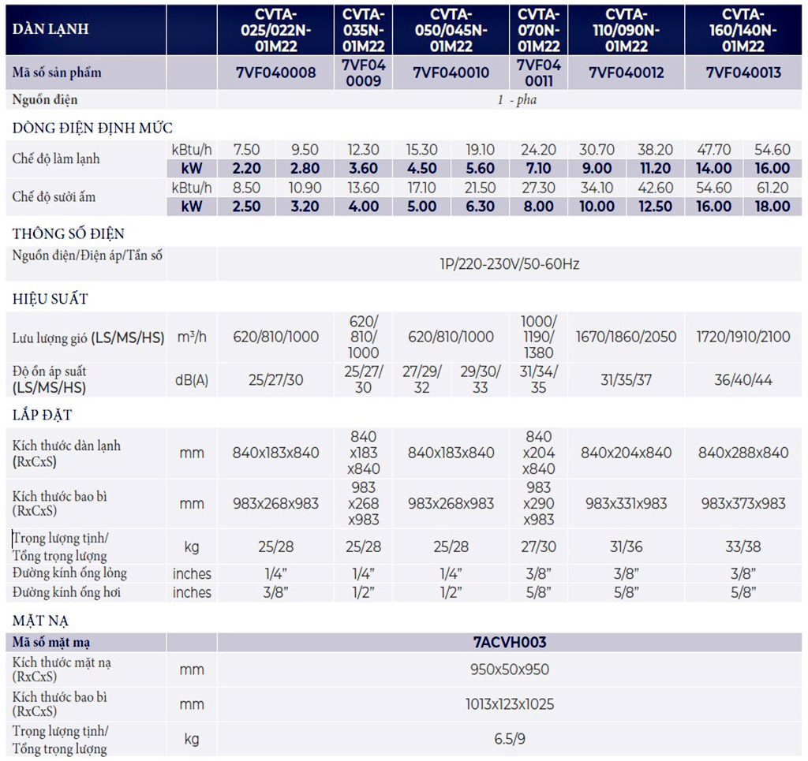Select noise level value 36/40/44
The image size is (808, 761).
(743, 379)
